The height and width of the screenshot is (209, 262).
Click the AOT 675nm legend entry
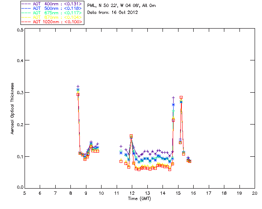pos(52,13)
